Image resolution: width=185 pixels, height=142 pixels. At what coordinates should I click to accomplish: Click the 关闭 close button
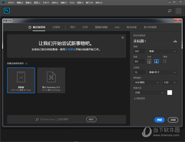point(173,120)
